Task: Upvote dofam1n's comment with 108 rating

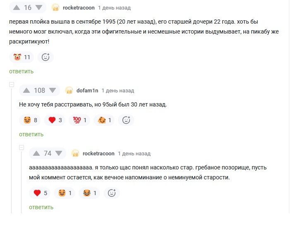Action: tap(26, 90)
